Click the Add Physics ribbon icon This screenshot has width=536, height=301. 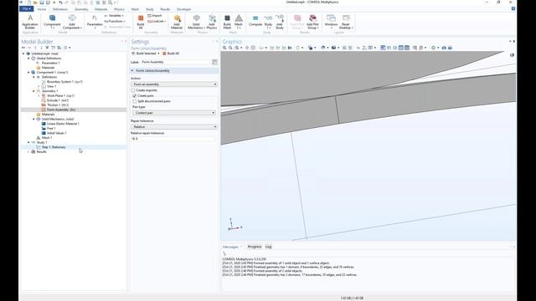pos(212,22)
